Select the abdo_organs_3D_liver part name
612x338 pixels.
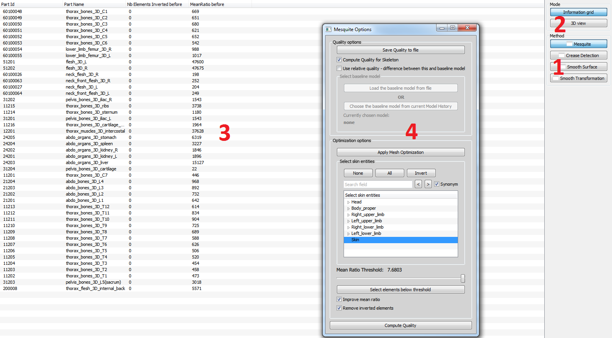pos(87,163)
